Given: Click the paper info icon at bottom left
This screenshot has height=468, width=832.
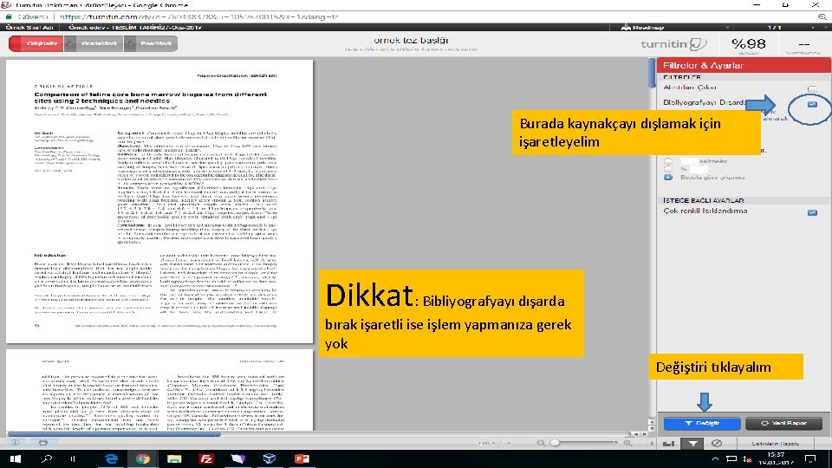Looking at the screenshot, I should (15, 443).
